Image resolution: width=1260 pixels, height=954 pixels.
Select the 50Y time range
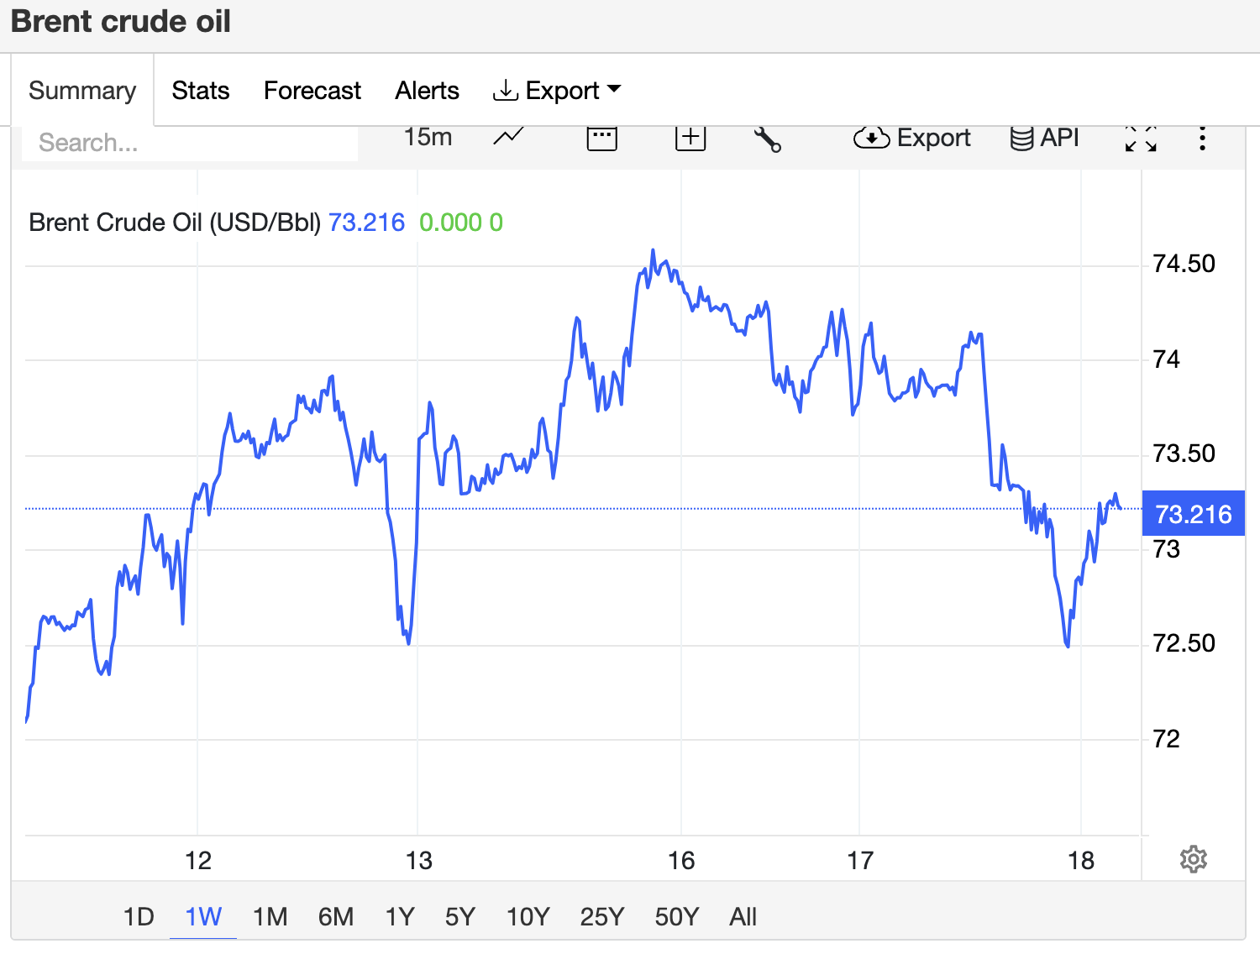[676, 916]
